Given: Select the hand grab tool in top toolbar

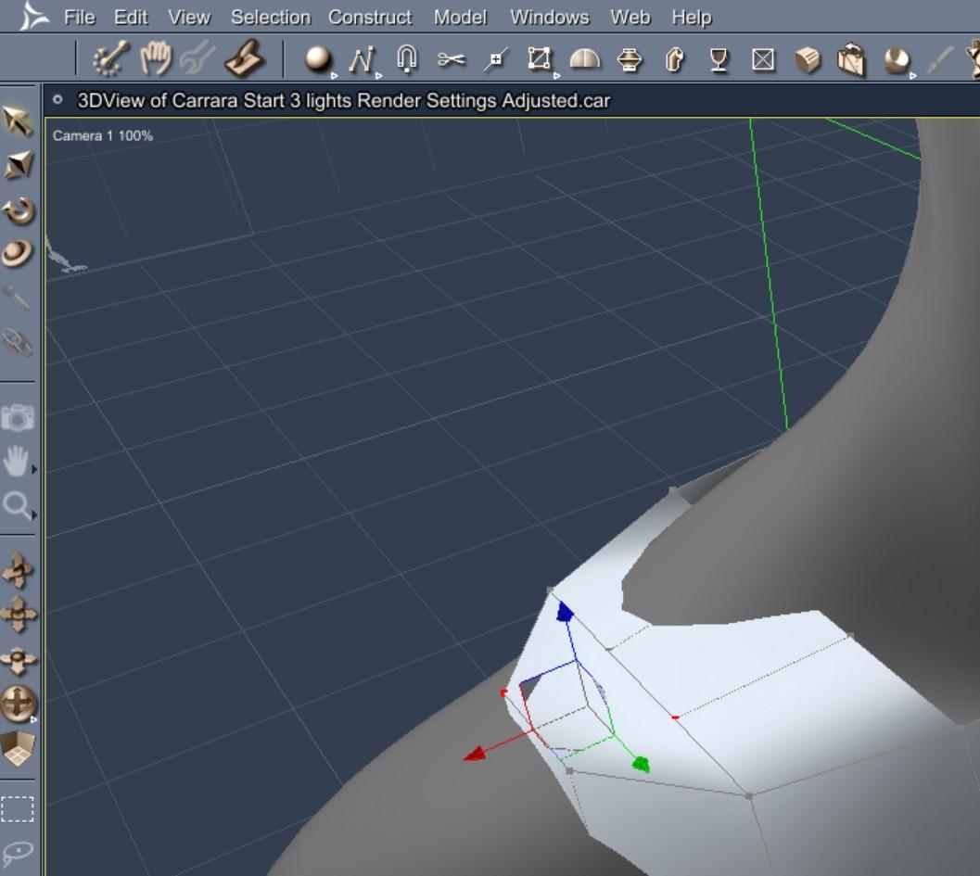Looking at the screenshot, I should coord(155,59).
